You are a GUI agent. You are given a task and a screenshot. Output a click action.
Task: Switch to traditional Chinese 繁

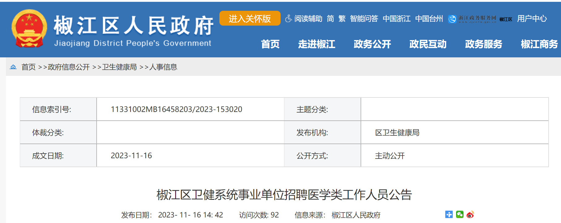(342, 19)
